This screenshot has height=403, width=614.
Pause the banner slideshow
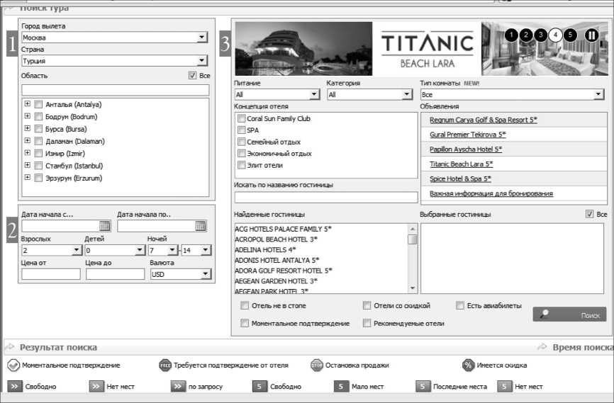tap(592, 35)
